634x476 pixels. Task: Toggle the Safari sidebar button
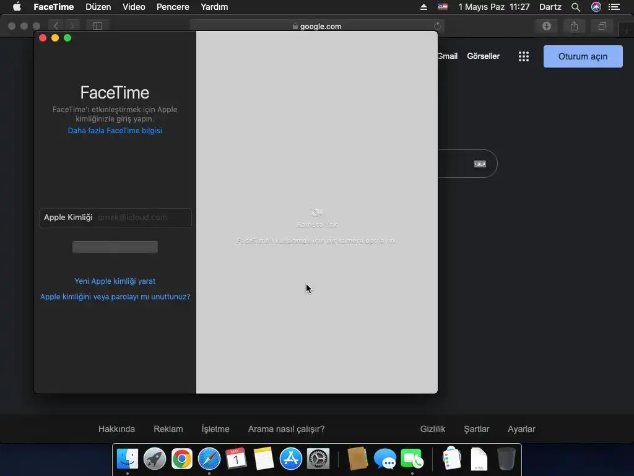pyautogui.click(x=97, y=26)
